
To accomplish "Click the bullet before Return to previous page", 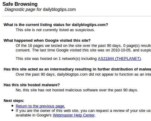I will click(x=12, y=106).
